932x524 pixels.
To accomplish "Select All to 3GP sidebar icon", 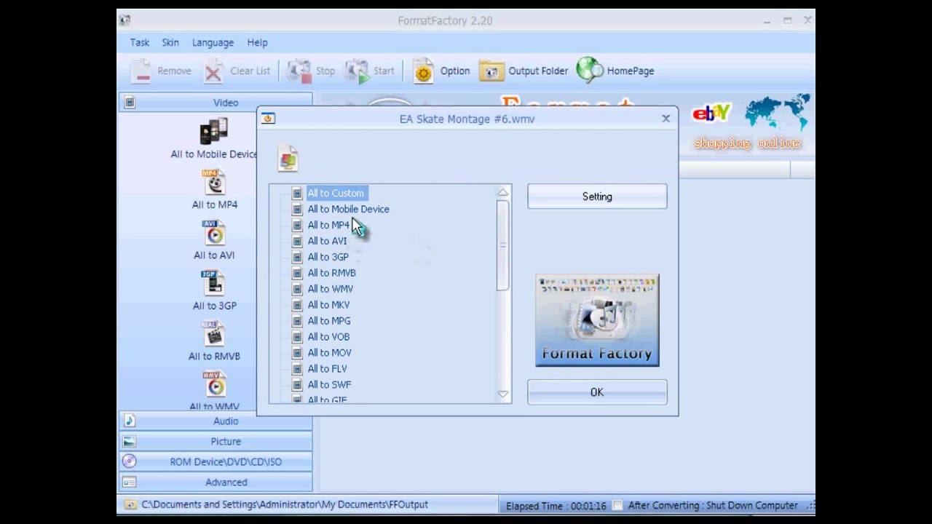I will 214,284.
